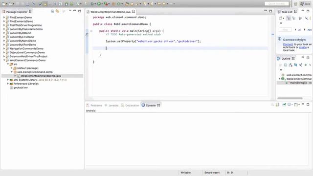Click the Find field in Task List
313x176 pixels.
click(285, 30)
